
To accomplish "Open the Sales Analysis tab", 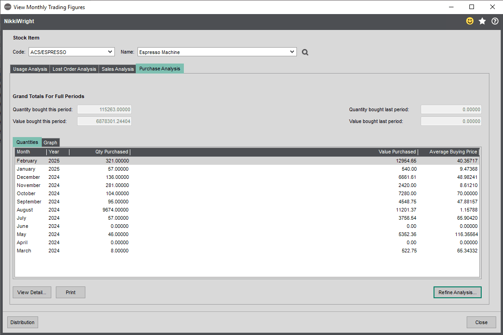I will (118, 69).
